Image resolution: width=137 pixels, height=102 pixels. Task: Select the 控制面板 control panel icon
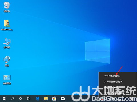pos(7,80)
